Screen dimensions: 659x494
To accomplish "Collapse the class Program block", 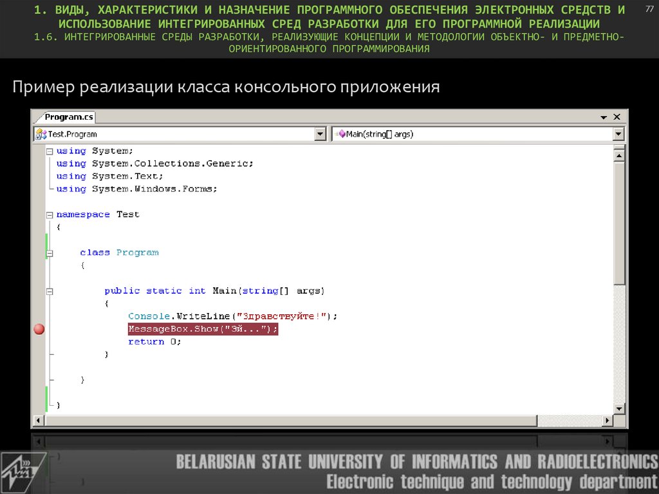I will coord(50,253).
